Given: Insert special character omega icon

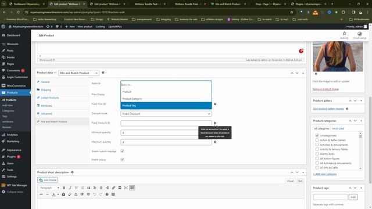Looking at the screenshot, I should 76,194.
